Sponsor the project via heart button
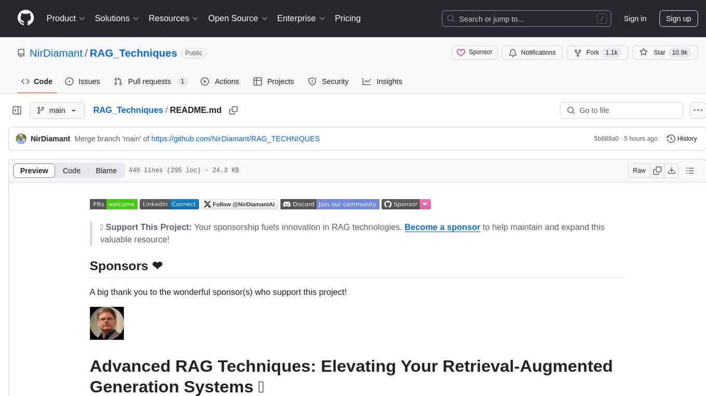 pos(474,52)
